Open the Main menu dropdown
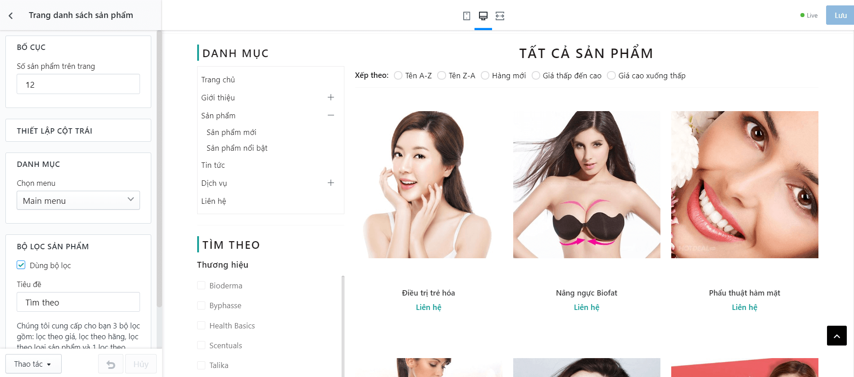Image resolution: width=854 pixels, height=377 pixels. point(78,200)
